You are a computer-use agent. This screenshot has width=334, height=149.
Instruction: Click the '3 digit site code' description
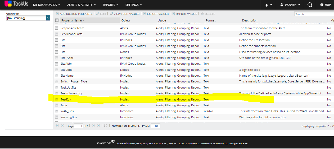click(250, 70)
